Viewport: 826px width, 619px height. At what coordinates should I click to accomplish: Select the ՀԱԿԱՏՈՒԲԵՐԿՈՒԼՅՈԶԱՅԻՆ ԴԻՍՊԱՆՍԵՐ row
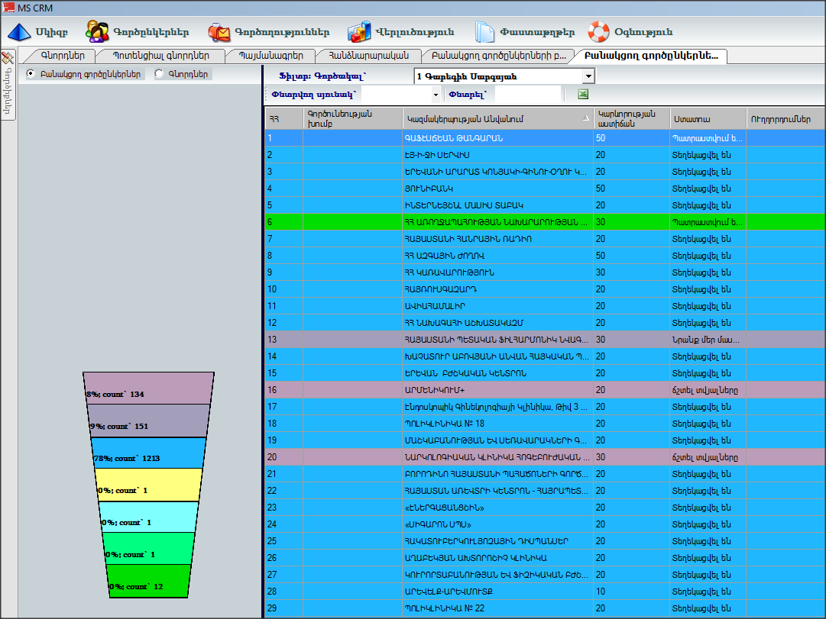[546, 541]
